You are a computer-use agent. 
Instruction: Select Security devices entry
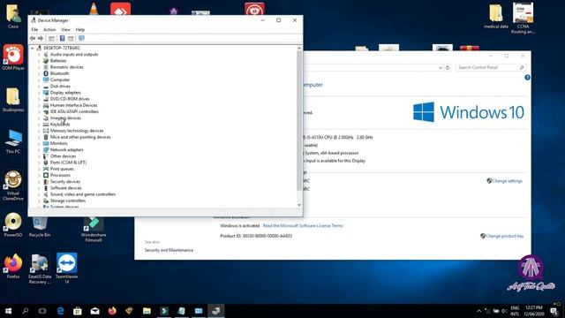pos(65,181)
